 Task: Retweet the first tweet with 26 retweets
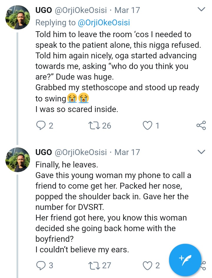(94, 126)
